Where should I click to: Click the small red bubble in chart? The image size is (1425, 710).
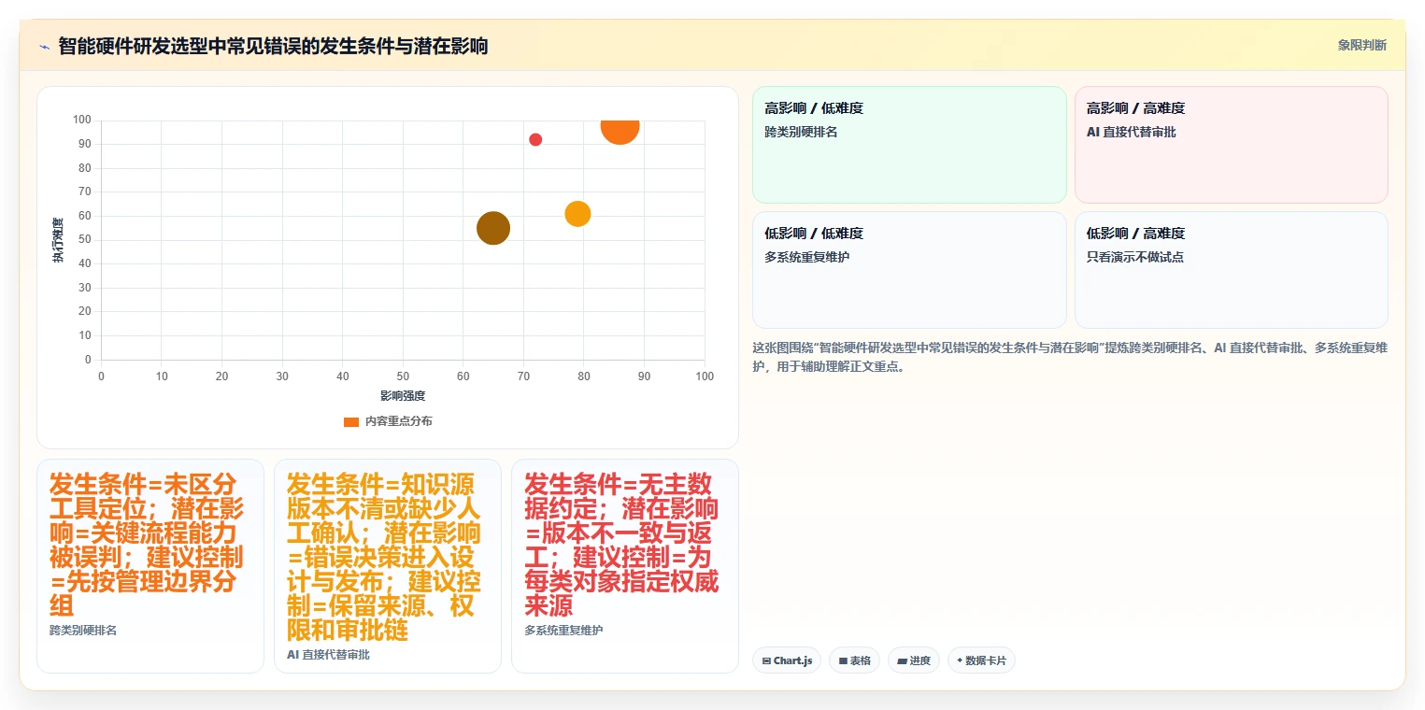[535, 139]
